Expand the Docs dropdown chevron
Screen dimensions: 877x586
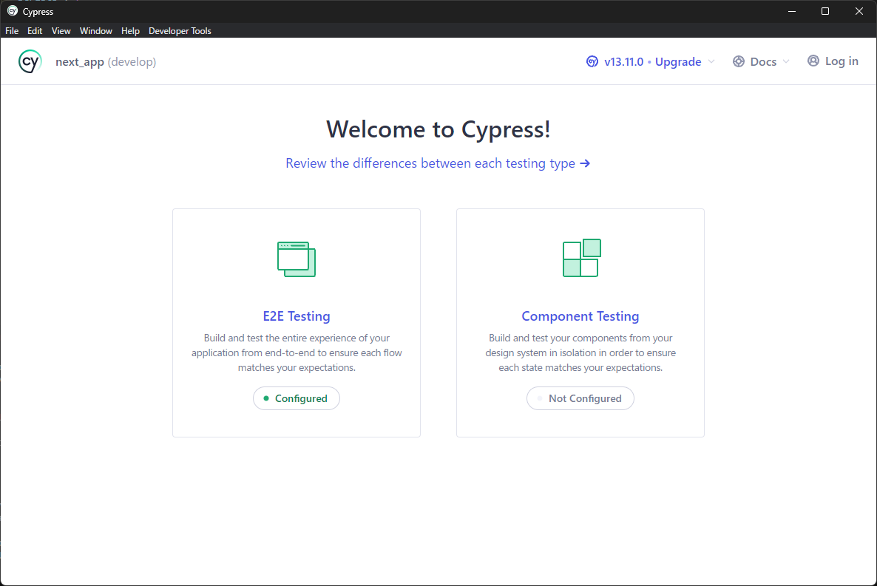pyautogui.click(x=786, y=61)
